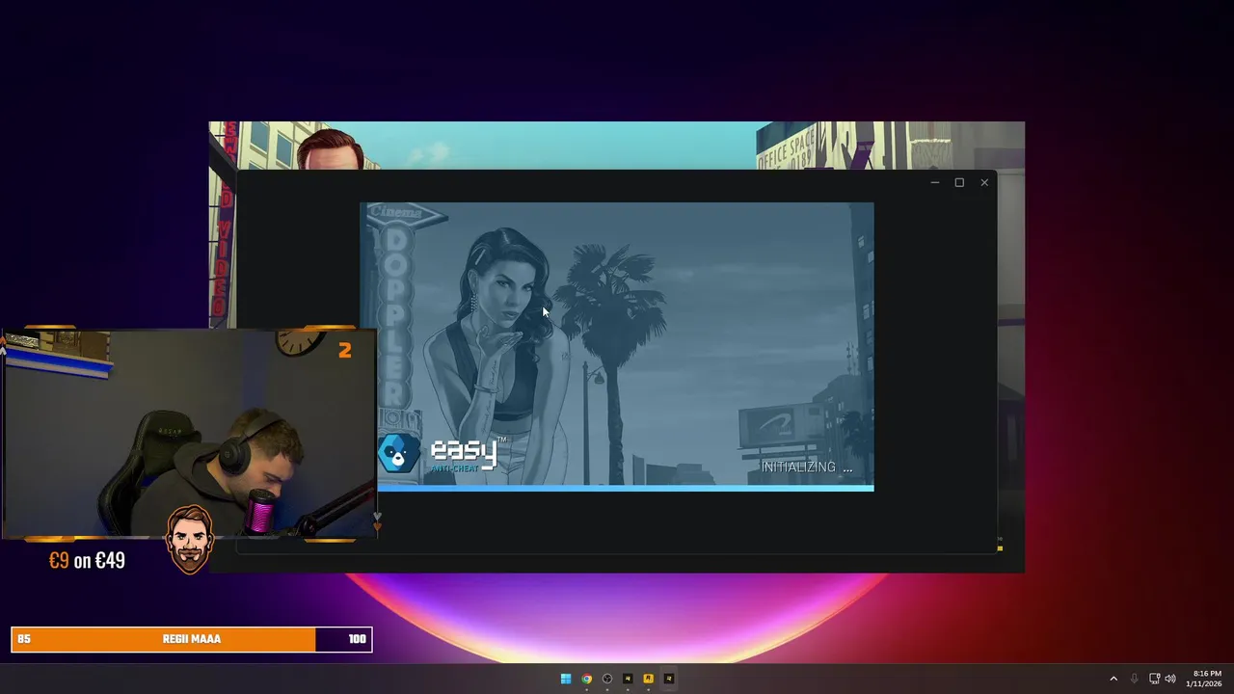
Task: Close the launcher window
Action: pyautogui.click(x=984, y=182)
